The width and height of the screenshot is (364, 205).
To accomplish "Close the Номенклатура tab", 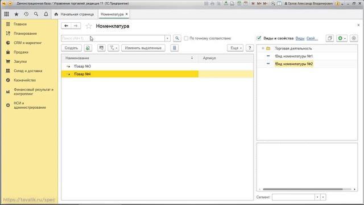I will 126,14.
